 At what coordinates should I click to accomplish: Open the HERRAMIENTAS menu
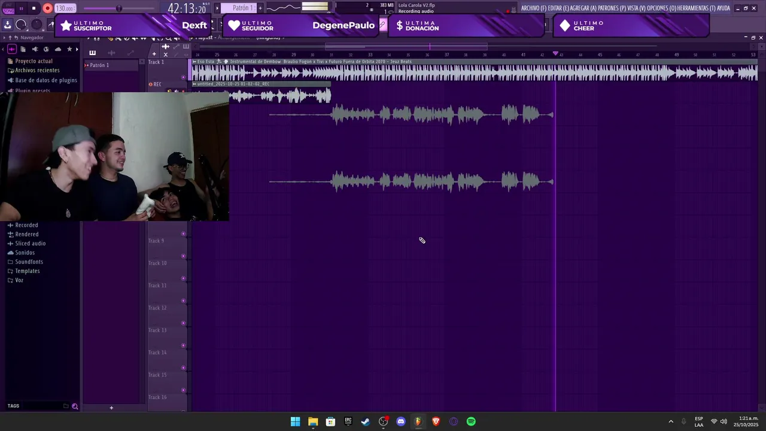(x=697, y=8)
